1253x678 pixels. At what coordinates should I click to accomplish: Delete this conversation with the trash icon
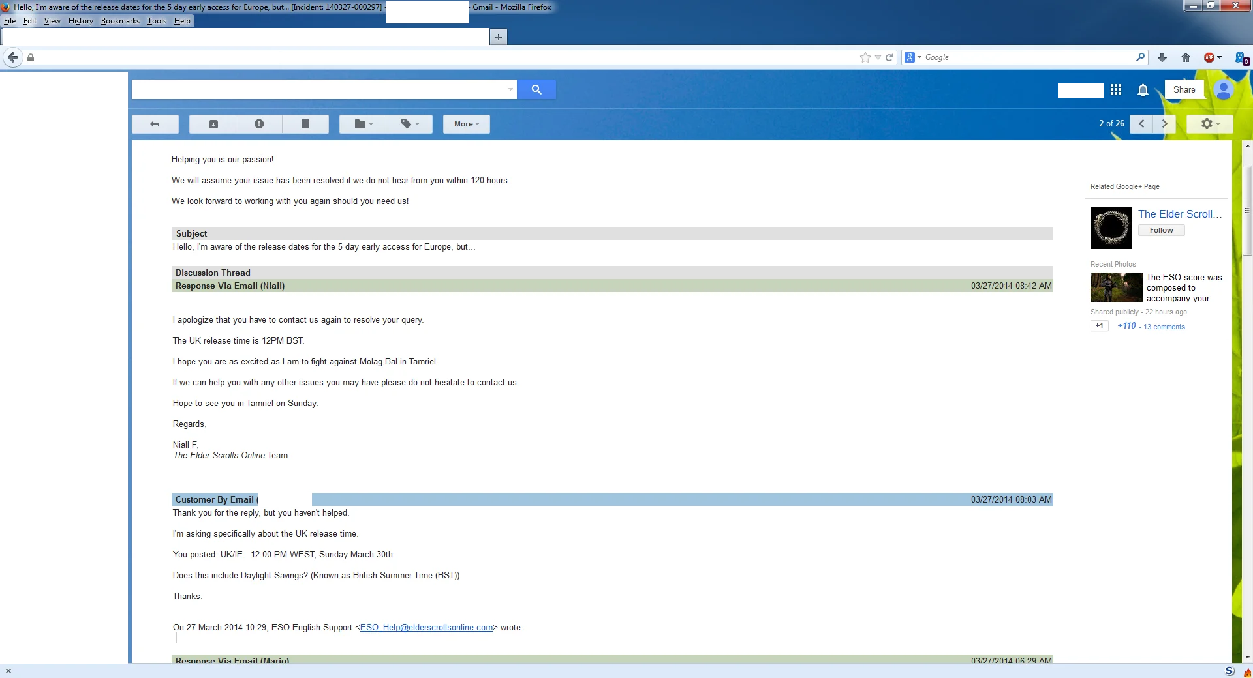click(x=305, y=124)
